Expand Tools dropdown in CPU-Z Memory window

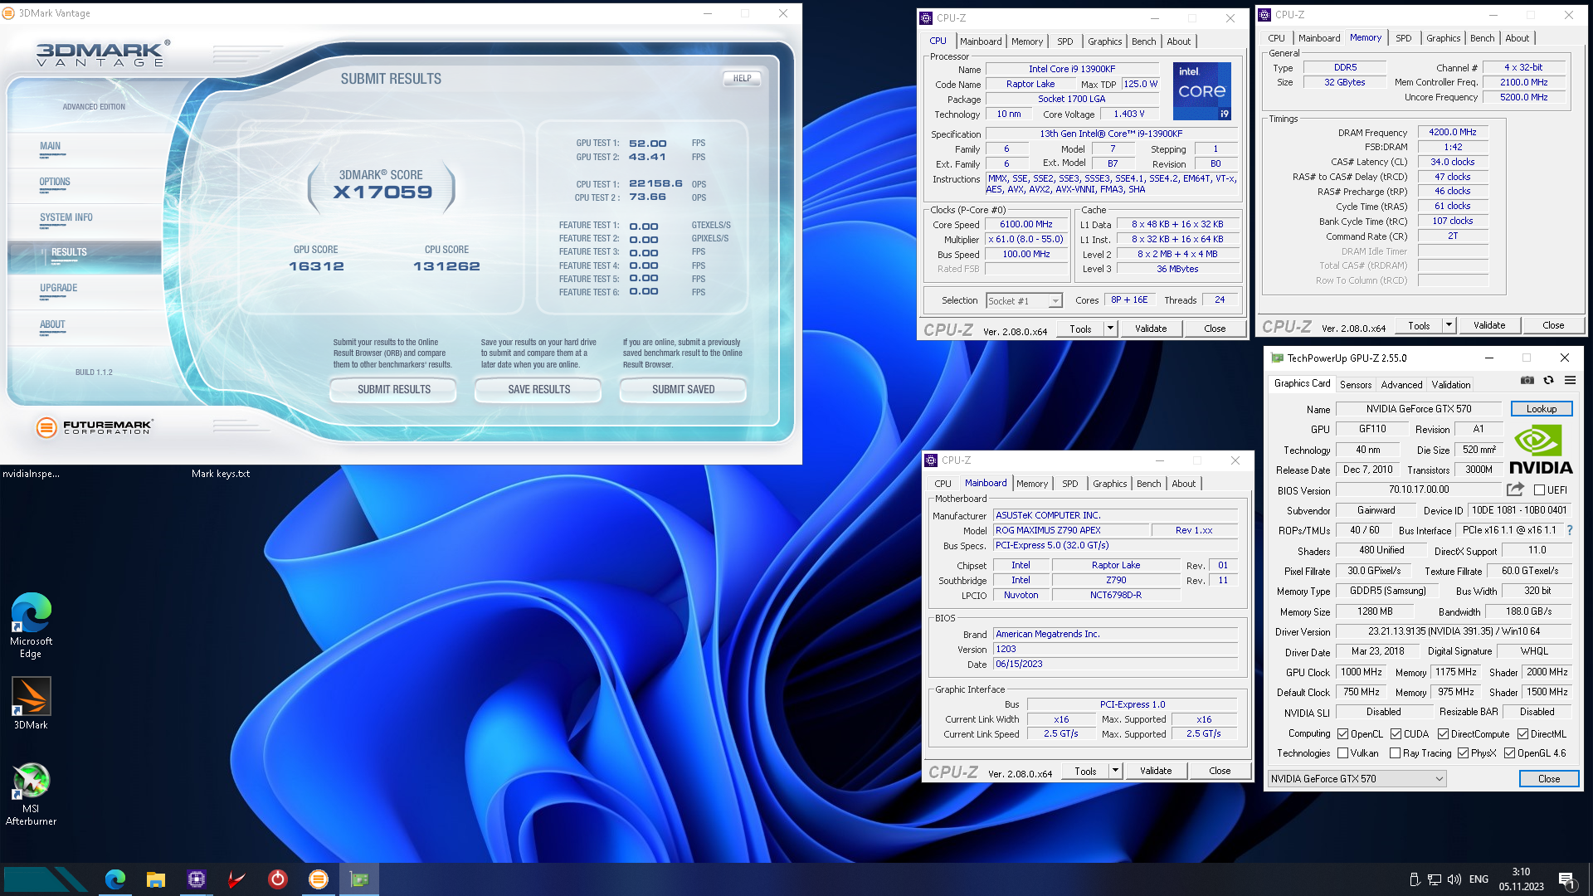click(x=1449, y=325)
